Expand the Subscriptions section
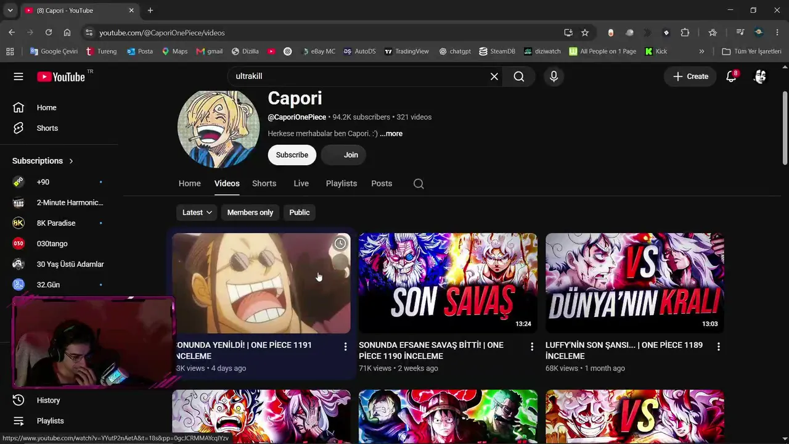789x444 pixels. 43,161
